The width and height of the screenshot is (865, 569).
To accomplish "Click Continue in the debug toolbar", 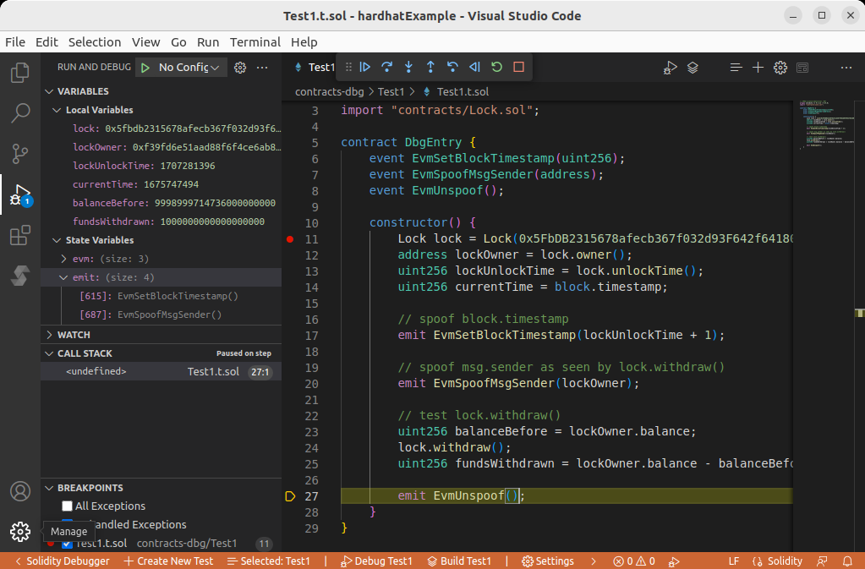I will tap(365, 67).
